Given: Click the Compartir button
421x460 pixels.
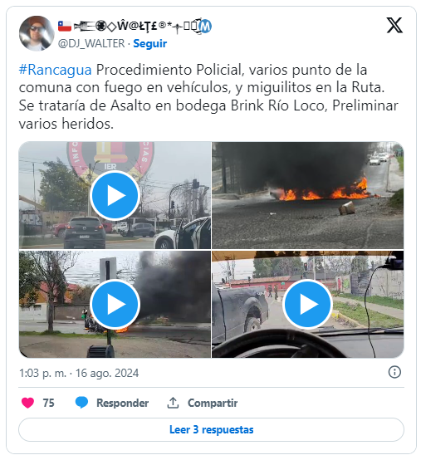Looking at the screenshot, I should 202,403.
